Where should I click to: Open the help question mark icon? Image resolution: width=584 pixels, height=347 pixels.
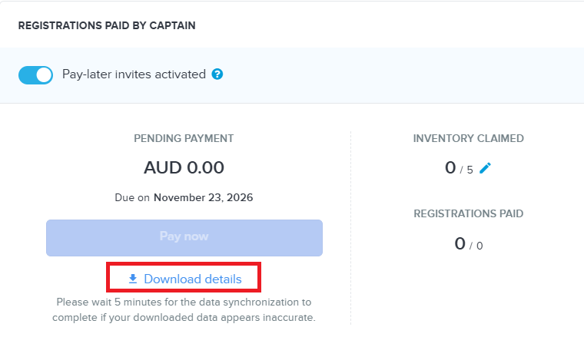pyautogui.click(x=217, y=74)
